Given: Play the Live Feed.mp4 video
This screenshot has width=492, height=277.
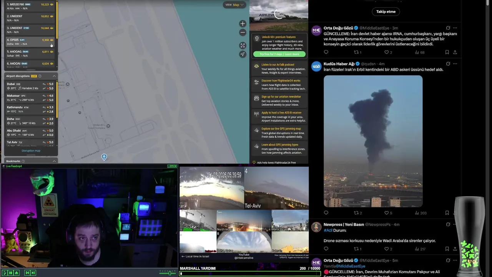Looking at the screenshot, I should (x=5, y=273).
